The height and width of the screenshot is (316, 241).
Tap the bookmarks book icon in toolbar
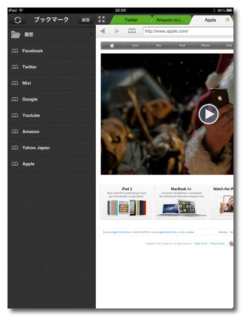click(x=132, y=31)
